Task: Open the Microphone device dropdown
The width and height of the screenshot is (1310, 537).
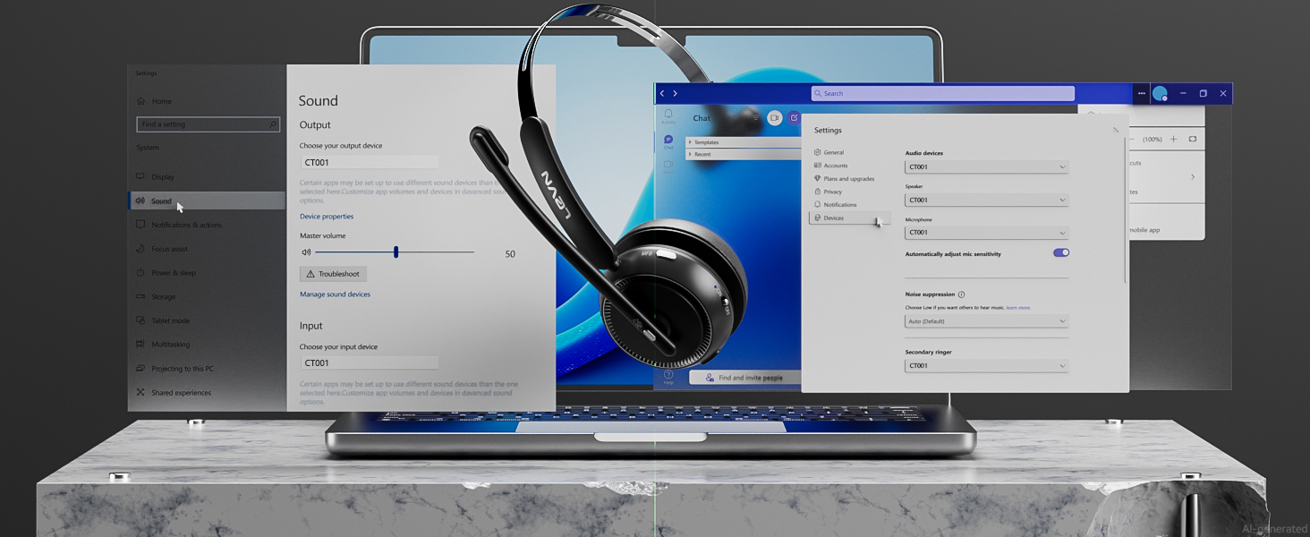Action: (x=987, y=233)
